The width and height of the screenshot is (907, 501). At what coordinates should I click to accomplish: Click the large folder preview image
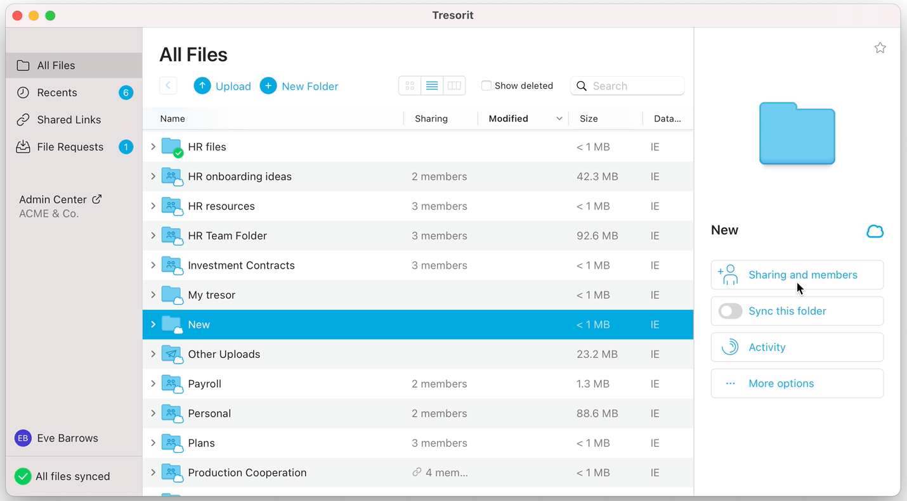coord(797,134)
